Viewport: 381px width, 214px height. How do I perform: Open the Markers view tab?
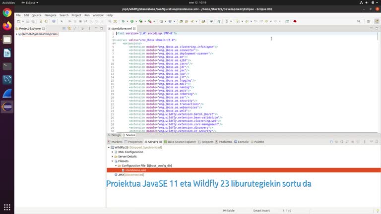coord(115,142)
